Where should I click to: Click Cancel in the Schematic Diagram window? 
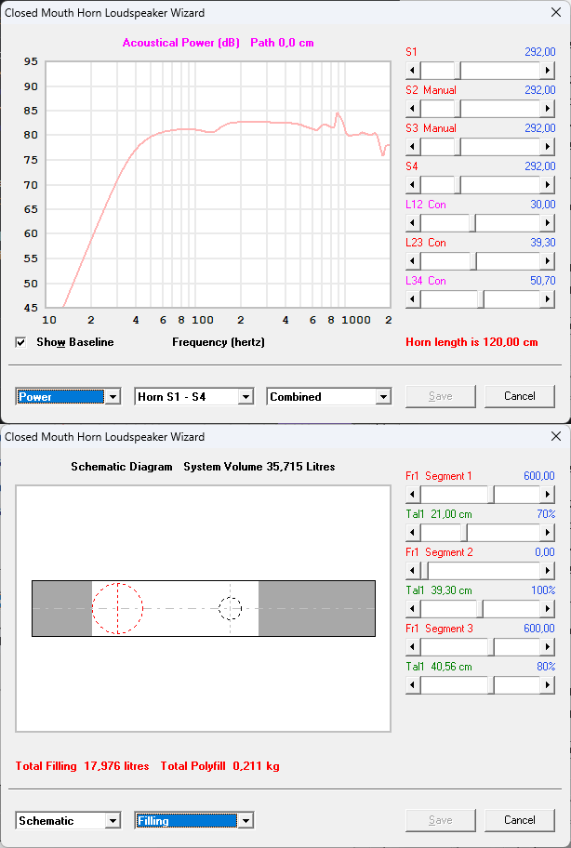point(520,820)
